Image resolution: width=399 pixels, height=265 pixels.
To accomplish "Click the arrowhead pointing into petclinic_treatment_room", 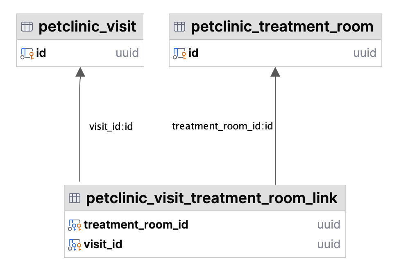I will pyautogui.click(x=275, y=72).
